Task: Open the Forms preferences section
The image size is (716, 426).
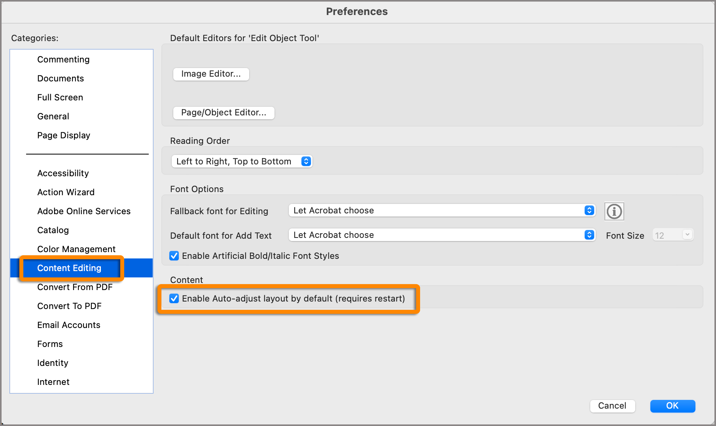Action: pyautogui.click(x=50, y=344)
